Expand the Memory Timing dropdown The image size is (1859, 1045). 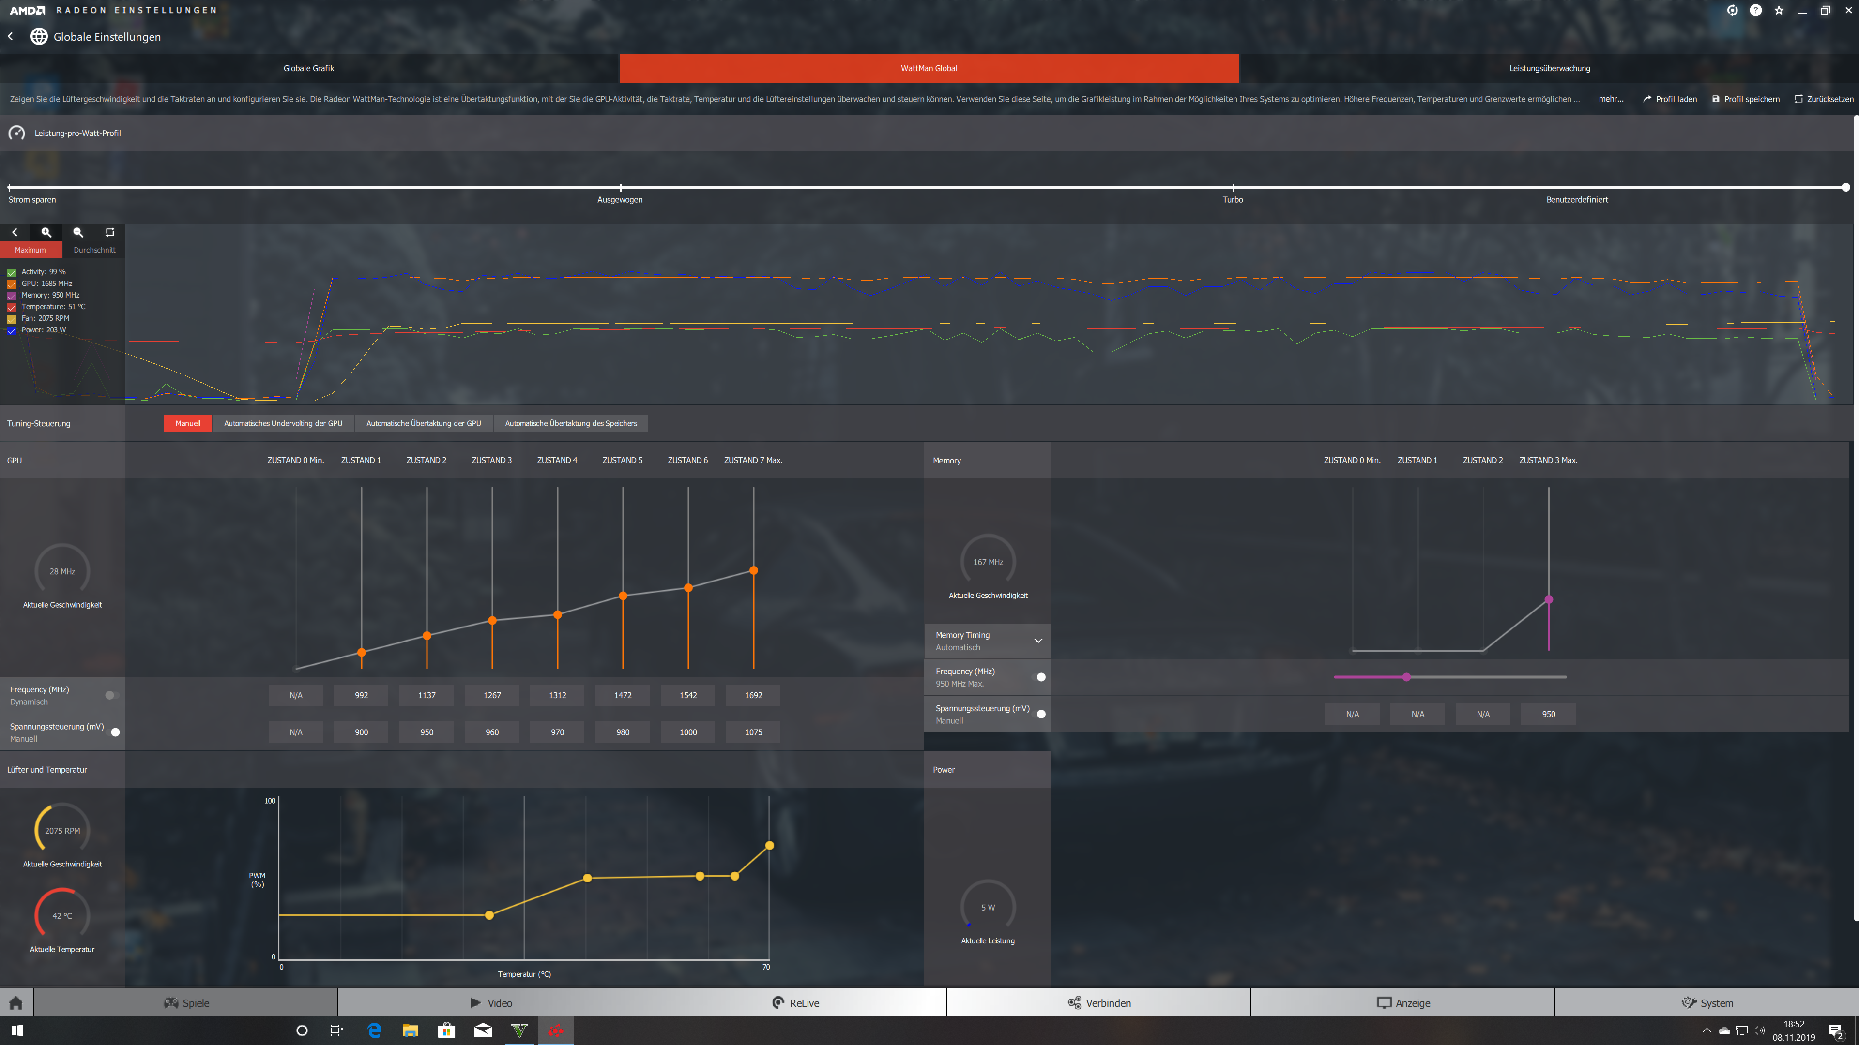click(1038, 641)
